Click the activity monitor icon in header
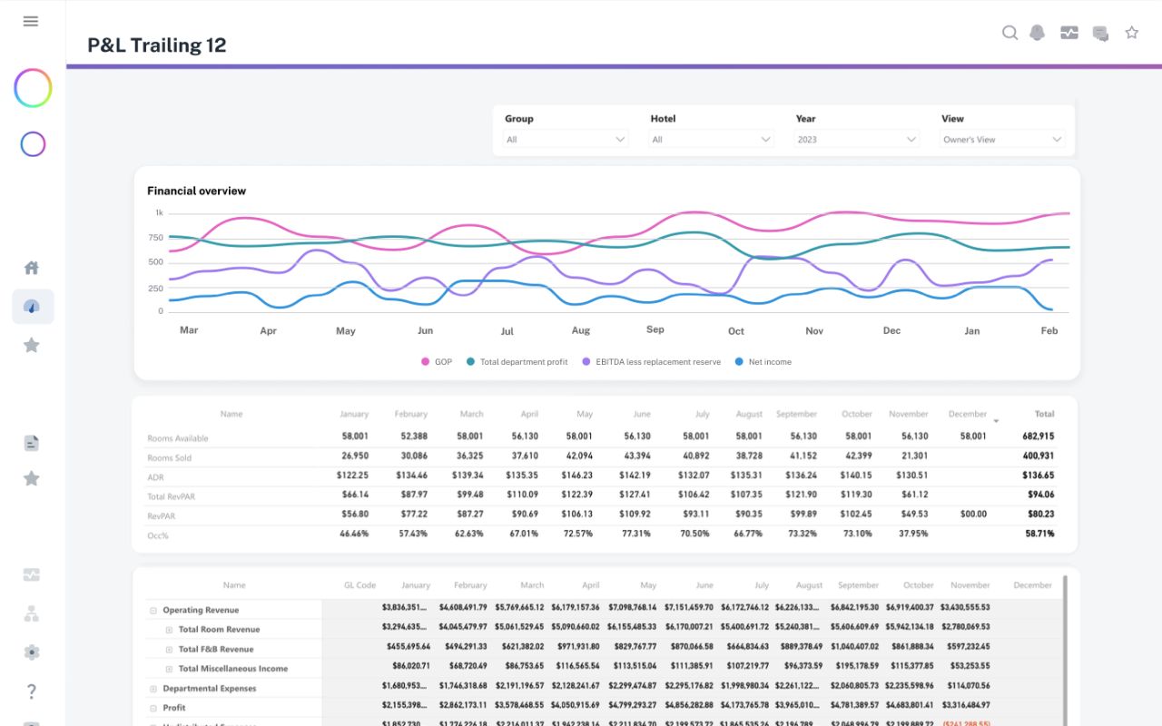1162x726 pixels. [x=1069, y=33]
